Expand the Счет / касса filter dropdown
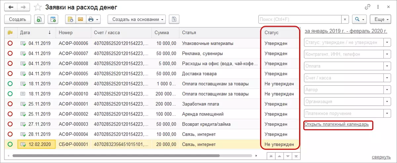 click(x=388, y=78)
